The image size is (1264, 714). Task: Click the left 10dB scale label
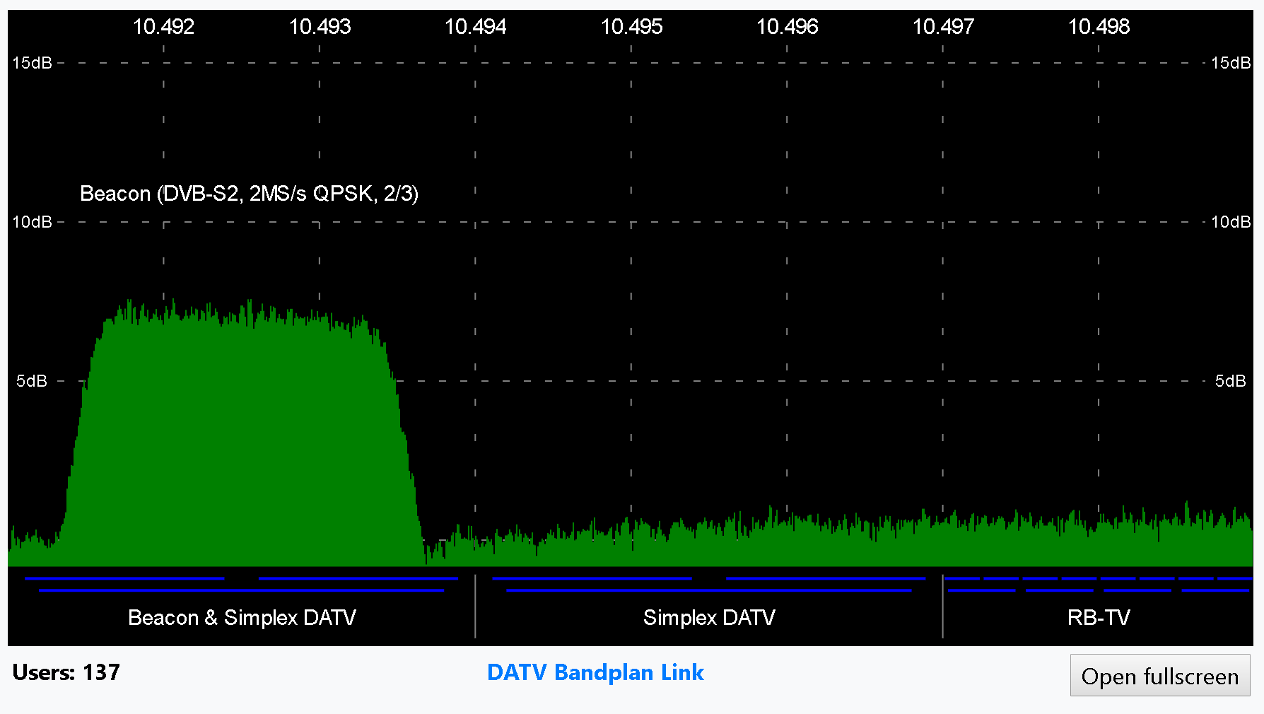coord(33,222)
